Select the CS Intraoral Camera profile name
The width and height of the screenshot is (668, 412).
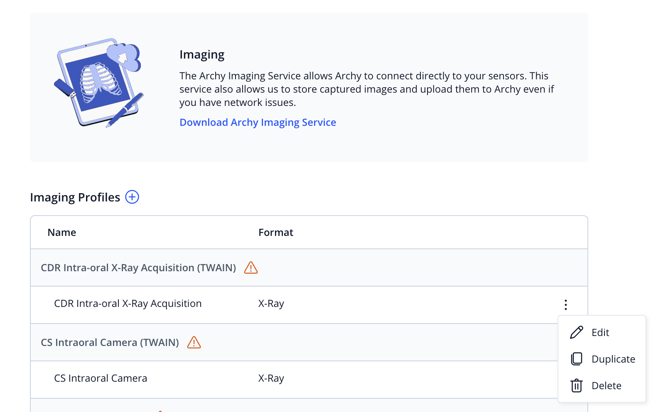click(101, 378)
